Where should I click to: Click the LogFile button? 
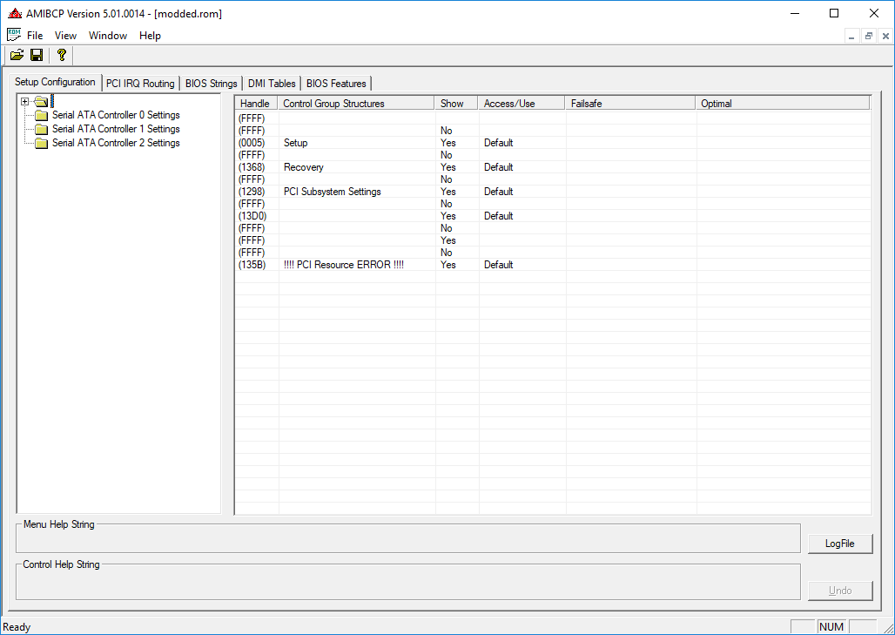(x=840, y=543)
